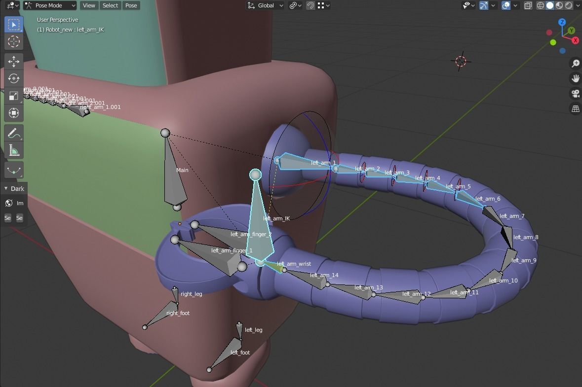Click the right_arm_1.001 bone label
Image resolution: width=582 pixels, height=387 pixels.
[100, 107]
